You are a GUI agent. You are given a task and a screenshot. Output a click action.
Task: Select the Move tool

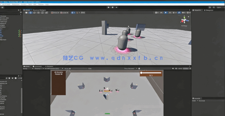pyautogui.click(x=30, y=13)
